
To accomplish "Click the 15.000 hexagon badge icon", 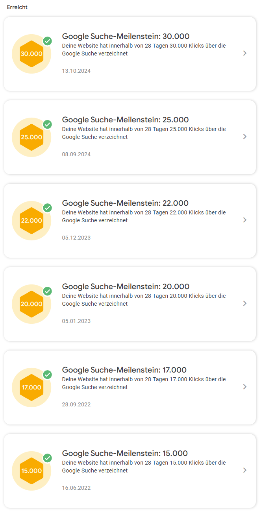I will (x=31, y=471).
